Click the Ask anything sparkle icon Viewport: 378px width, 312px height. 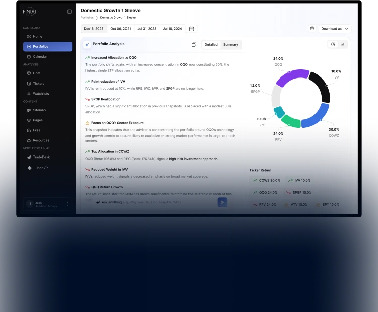[98, 202]
